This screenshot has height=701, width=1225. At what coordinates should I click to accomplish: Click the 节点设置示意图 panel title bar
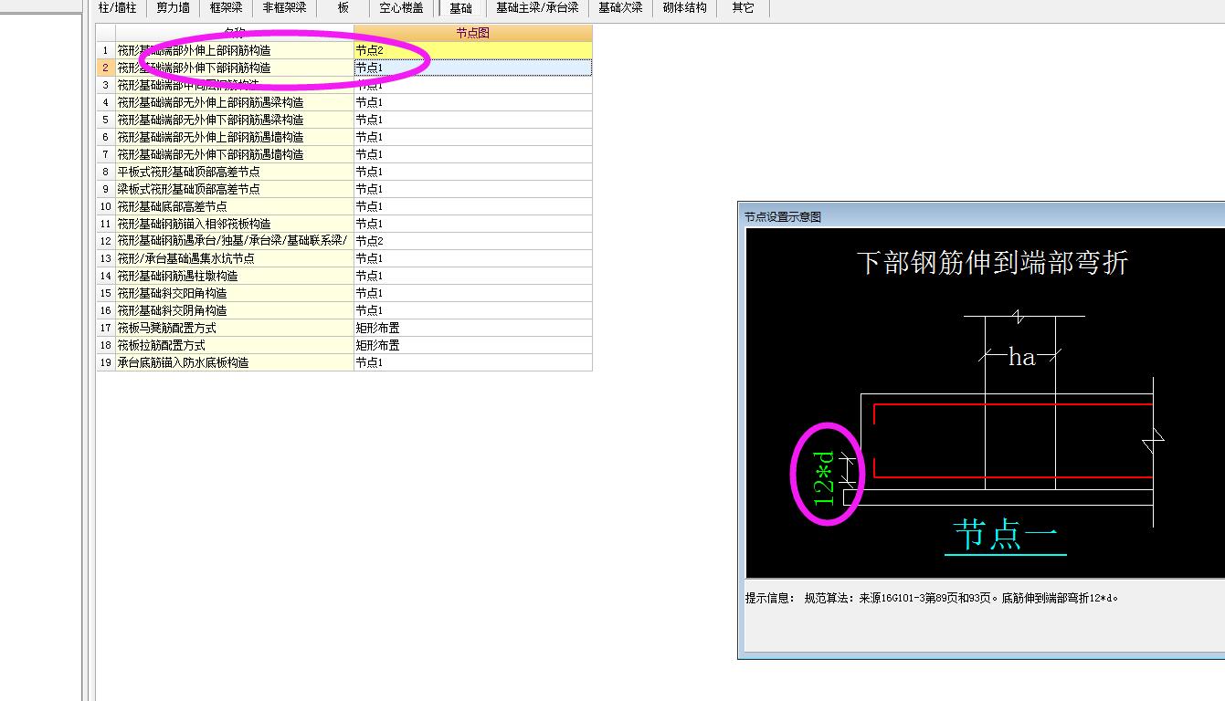point(982,216)
